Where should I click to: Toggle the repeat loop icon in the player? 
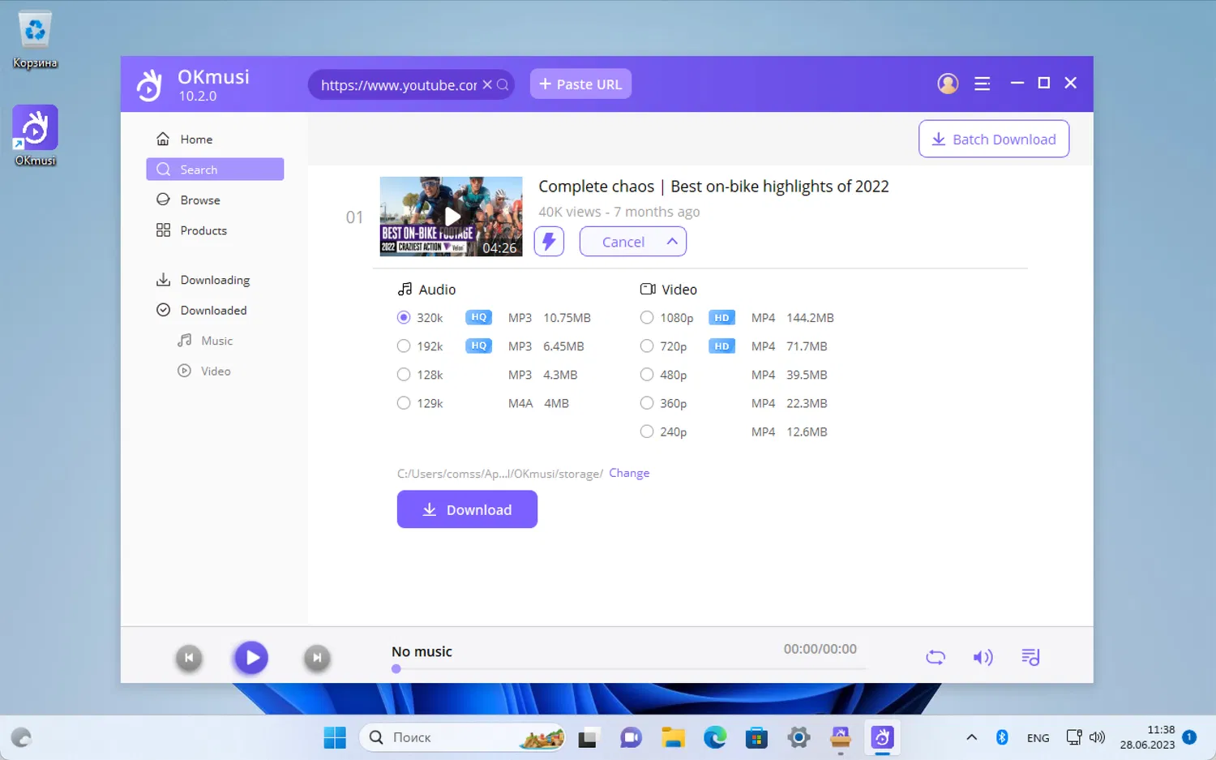coord(936,657)
